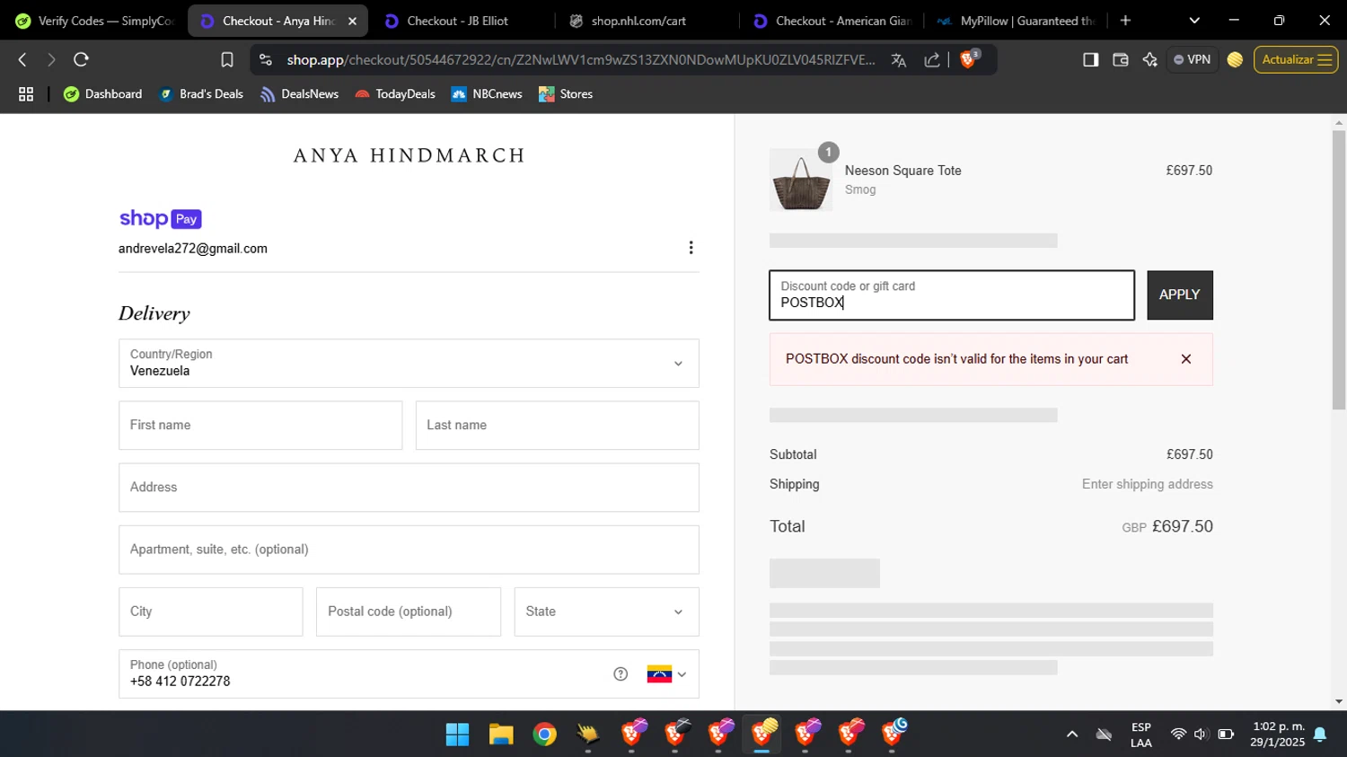The height and width of the screenshot is (757, 1347).
Task: Open the Venezuela flag country code dropdown
Action: [x=666, y=674]
